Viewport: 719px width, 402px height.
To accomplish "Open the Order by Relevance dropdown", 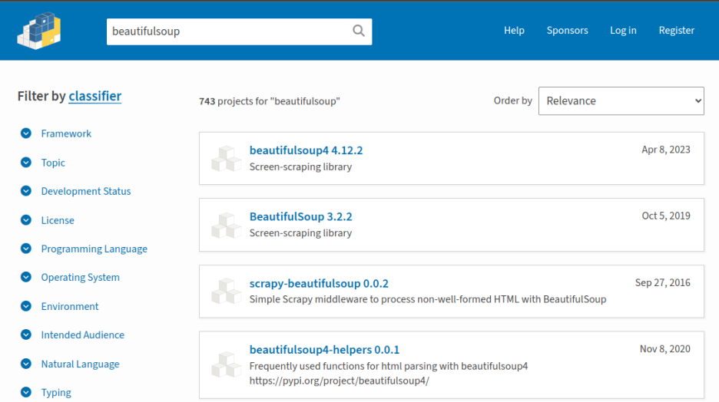I will tap(621, 100).
